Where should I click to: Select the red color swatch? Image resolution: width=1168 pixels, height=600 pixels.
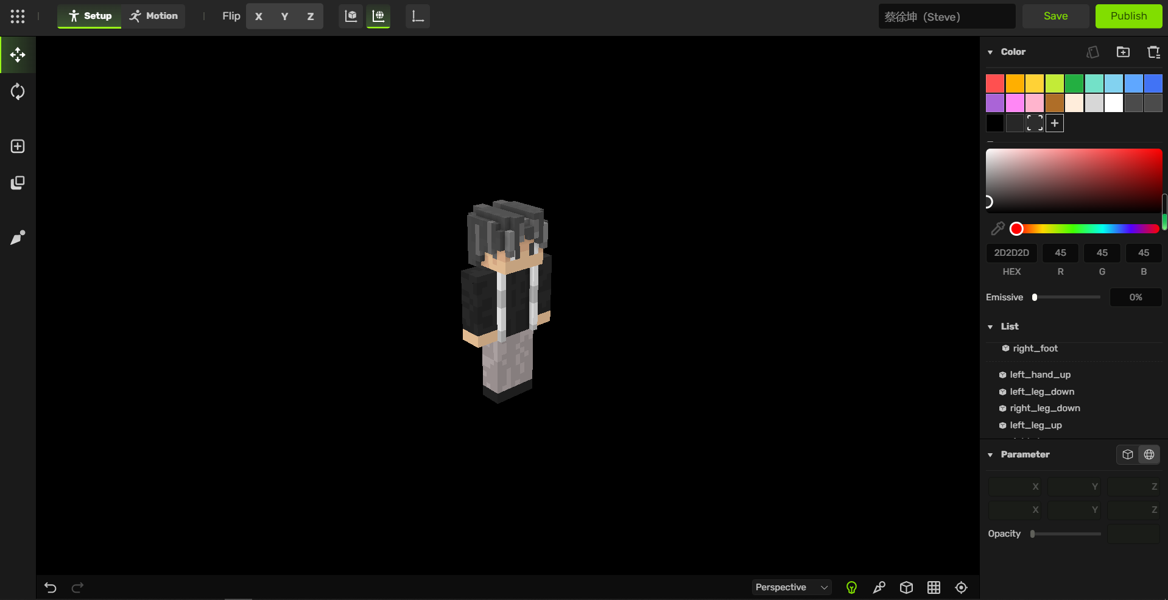click(x=995, y=83)
